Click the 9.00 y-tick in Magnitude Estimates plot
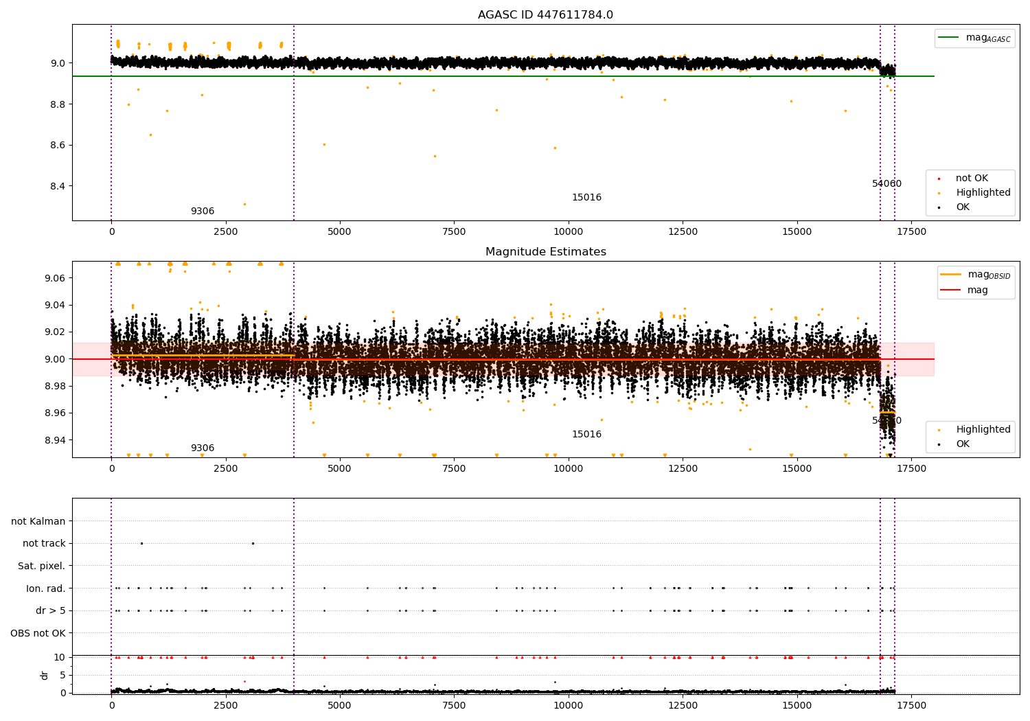The width and height of the screenshot is (1030, 721). [54, 359]
